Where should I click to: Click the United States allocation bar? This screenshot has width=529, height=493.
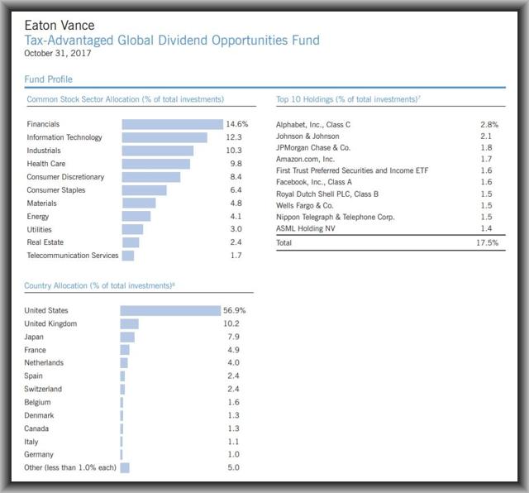(170, 311)
